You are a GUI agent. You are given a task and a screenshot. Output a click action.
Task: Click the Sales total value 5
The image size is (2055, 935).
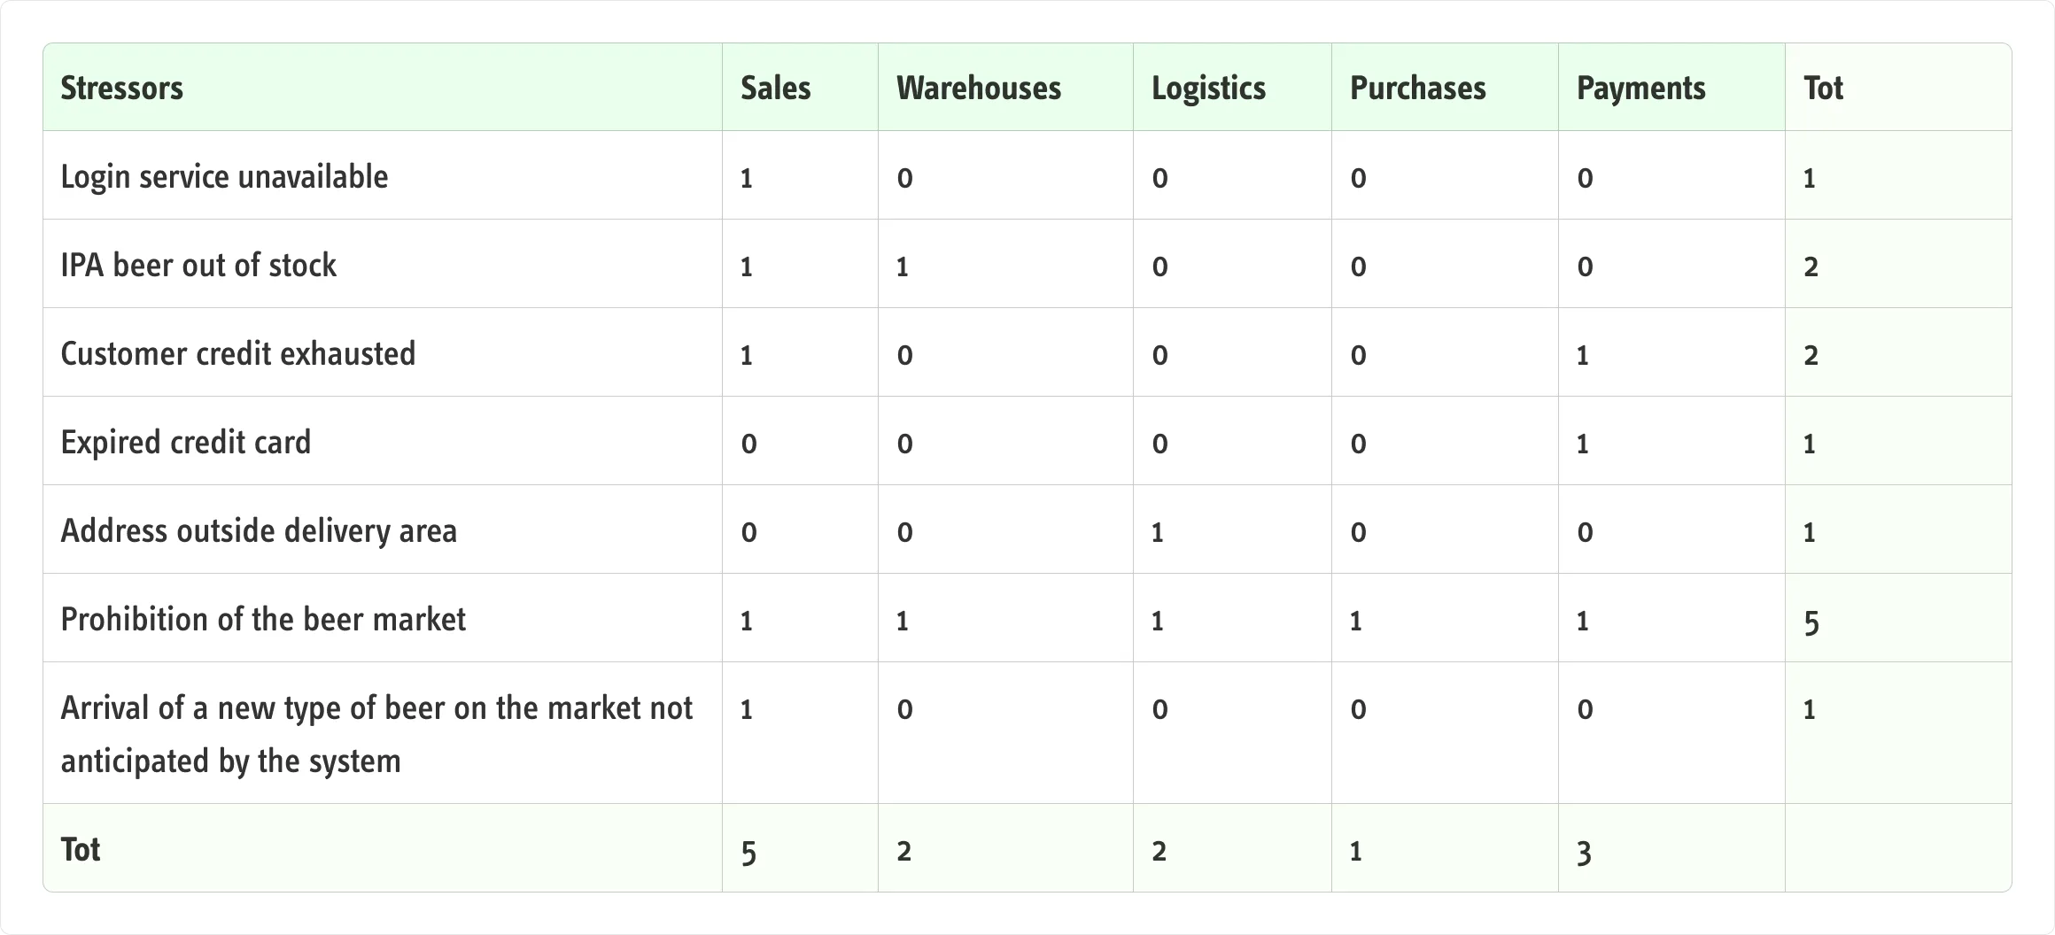[x=748, y=852]
